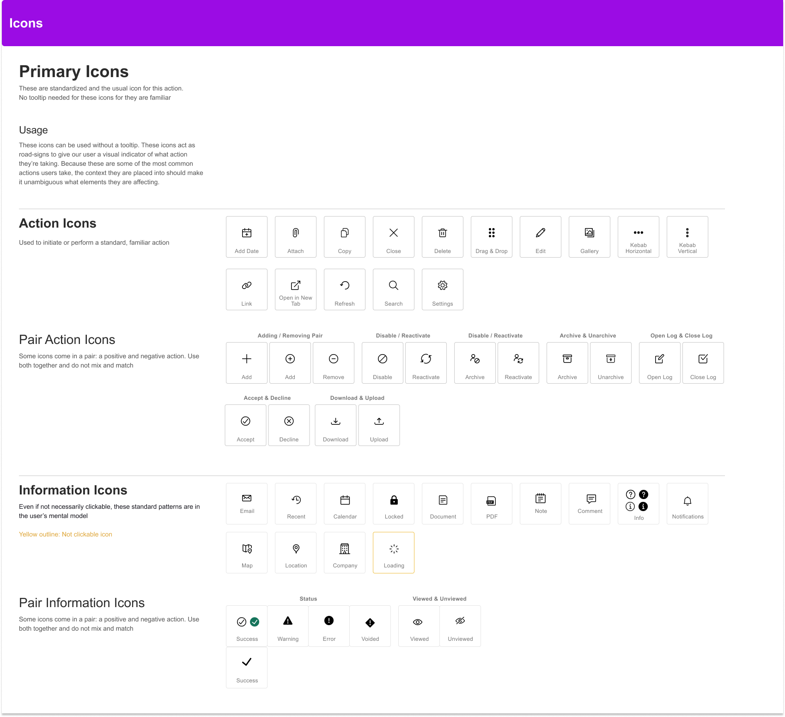Click the Download arrow icon
Image resolution: width=785 pixels, height=717 pixels.
[x=336, y=422]
